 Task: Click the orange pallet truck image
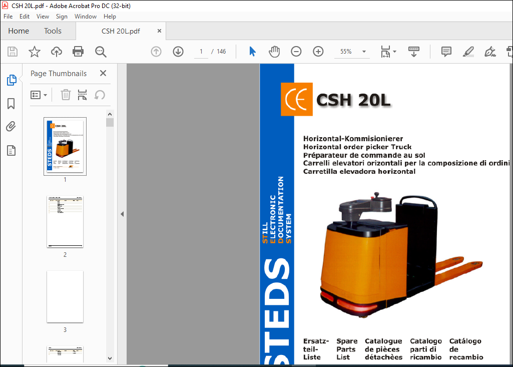pos(401,255)
